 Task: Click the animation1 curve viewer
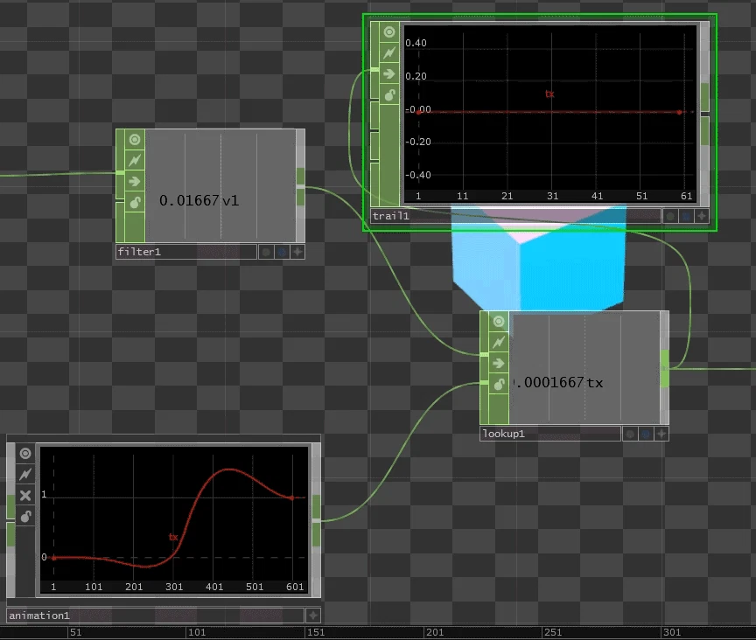[x=173, y=520]
